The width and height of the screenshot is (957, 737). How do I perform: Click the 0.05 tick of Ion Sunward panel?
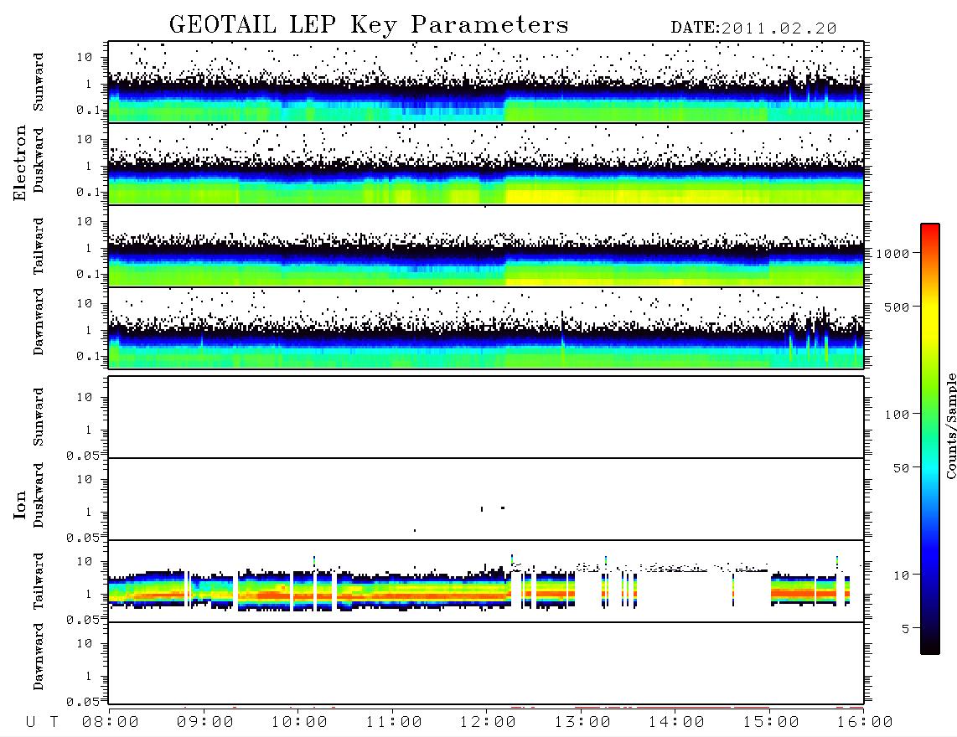pyautogui.click(x=82, y=456)
